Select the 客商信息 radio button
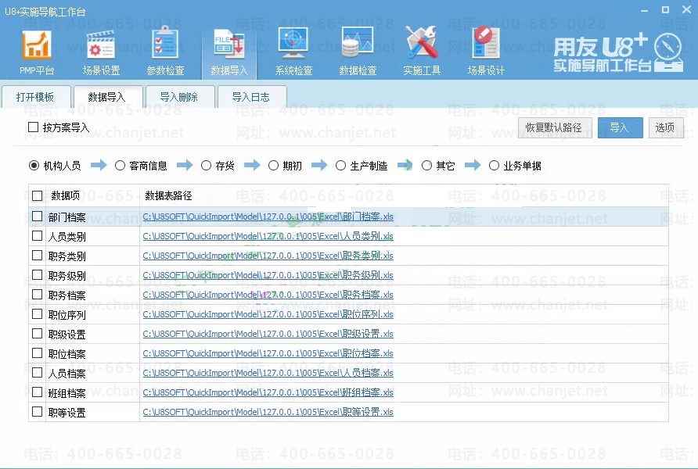Screen dimensions: 698x469 [120, 166]
